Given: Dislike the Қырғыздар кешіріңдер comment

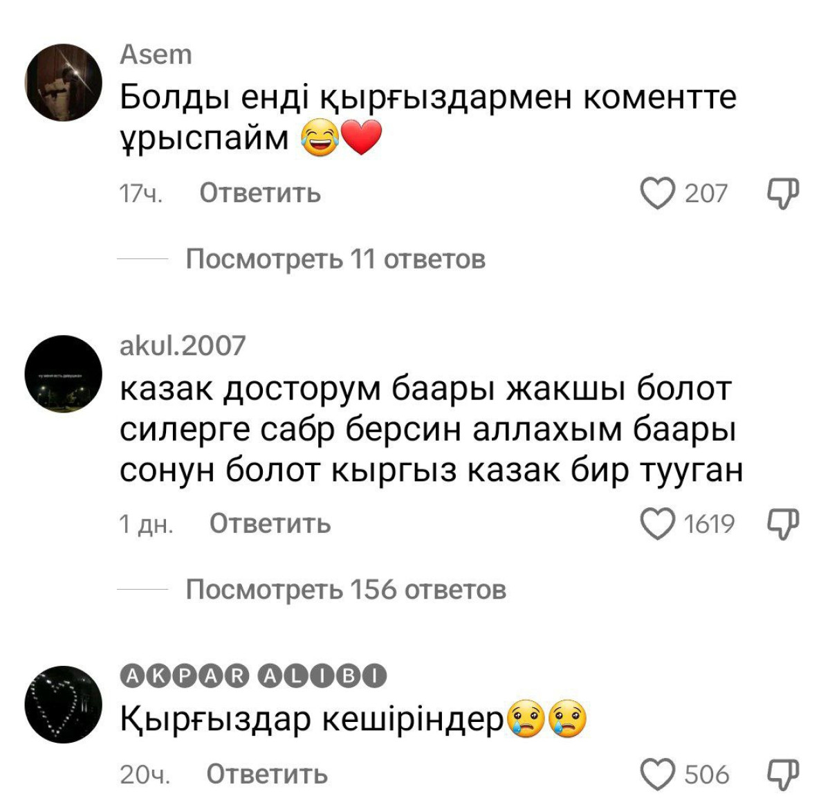Looking at the screenshot, I should click(784, 775).
